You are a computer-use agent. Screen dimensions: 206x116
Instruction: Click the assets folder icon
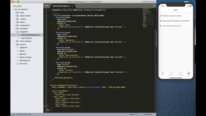(x=17, y=22)
